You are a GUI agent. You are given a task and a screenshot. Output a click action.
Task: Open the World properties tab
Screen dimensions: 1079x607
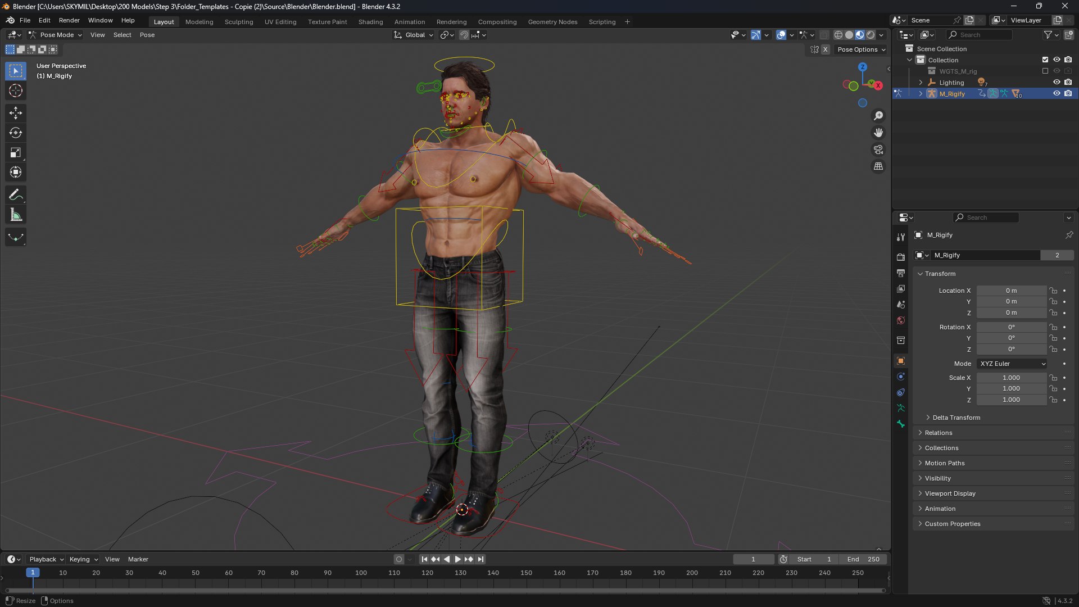[901, 320]
